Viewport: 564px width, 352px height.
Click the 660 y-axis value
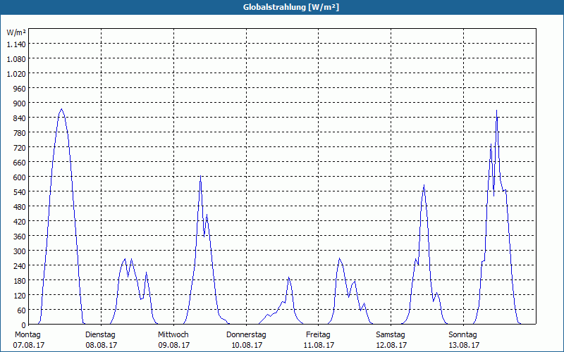pyautogui.click(x=20, y=163)
